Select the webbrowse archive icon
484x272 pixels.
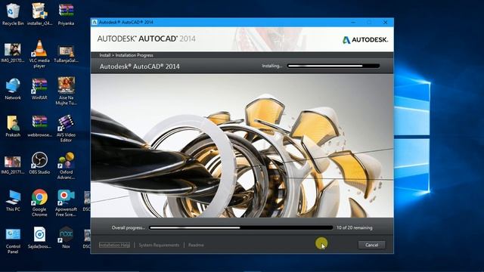point(39,126)
